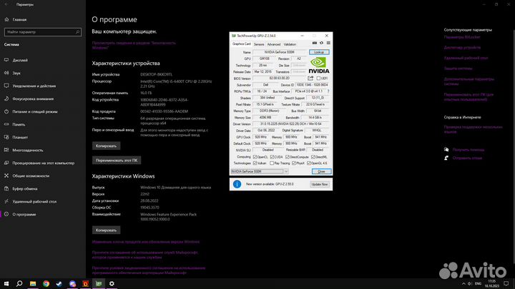515x289 pixels.
Task: Click the Bus Interface question mark
Action: [x=328, y=91]
